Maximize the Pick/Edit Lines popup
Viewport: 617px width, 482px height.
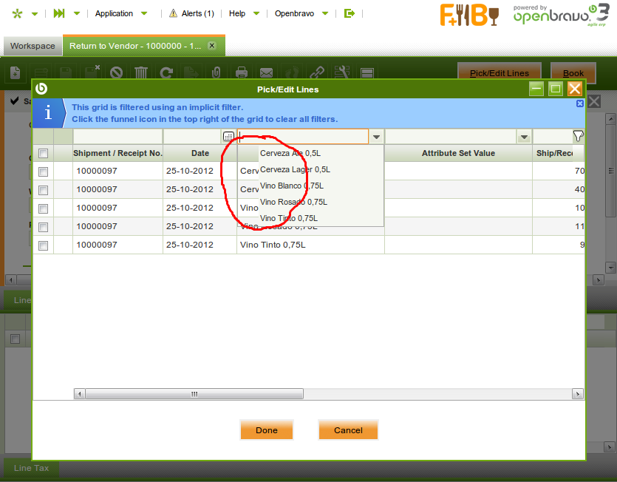coord(555,89)
